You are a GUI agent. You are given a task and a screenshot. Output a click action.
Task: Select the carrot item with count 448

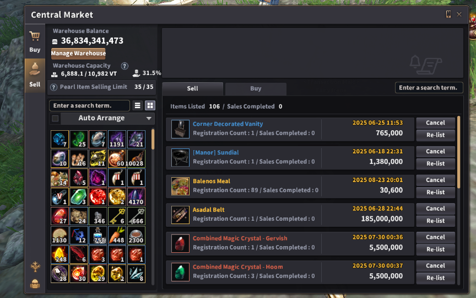coord(117,235)
